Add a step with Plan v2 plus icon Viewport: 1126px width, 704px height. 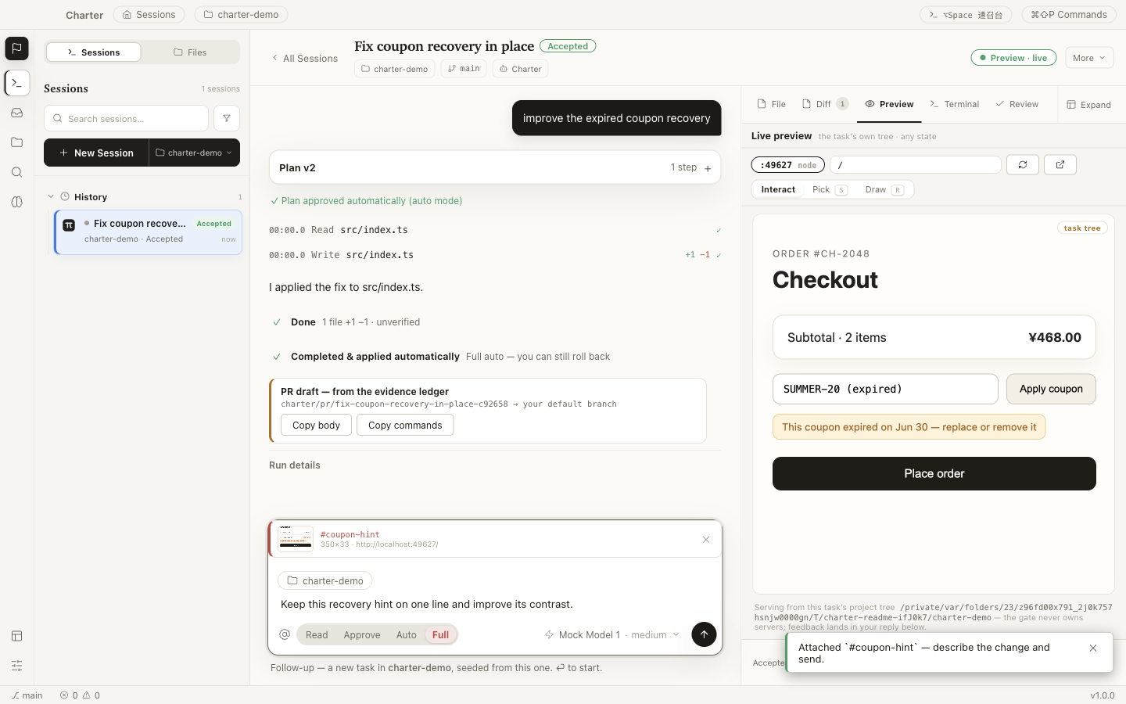pyautogui.click(x=708, y=168)
